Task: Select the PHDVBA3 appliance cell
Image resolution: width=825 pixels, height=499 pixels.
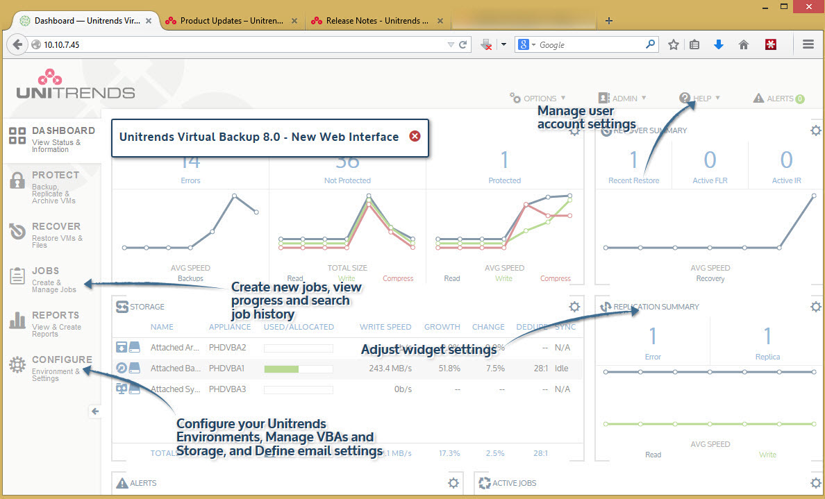Action: 227,389
